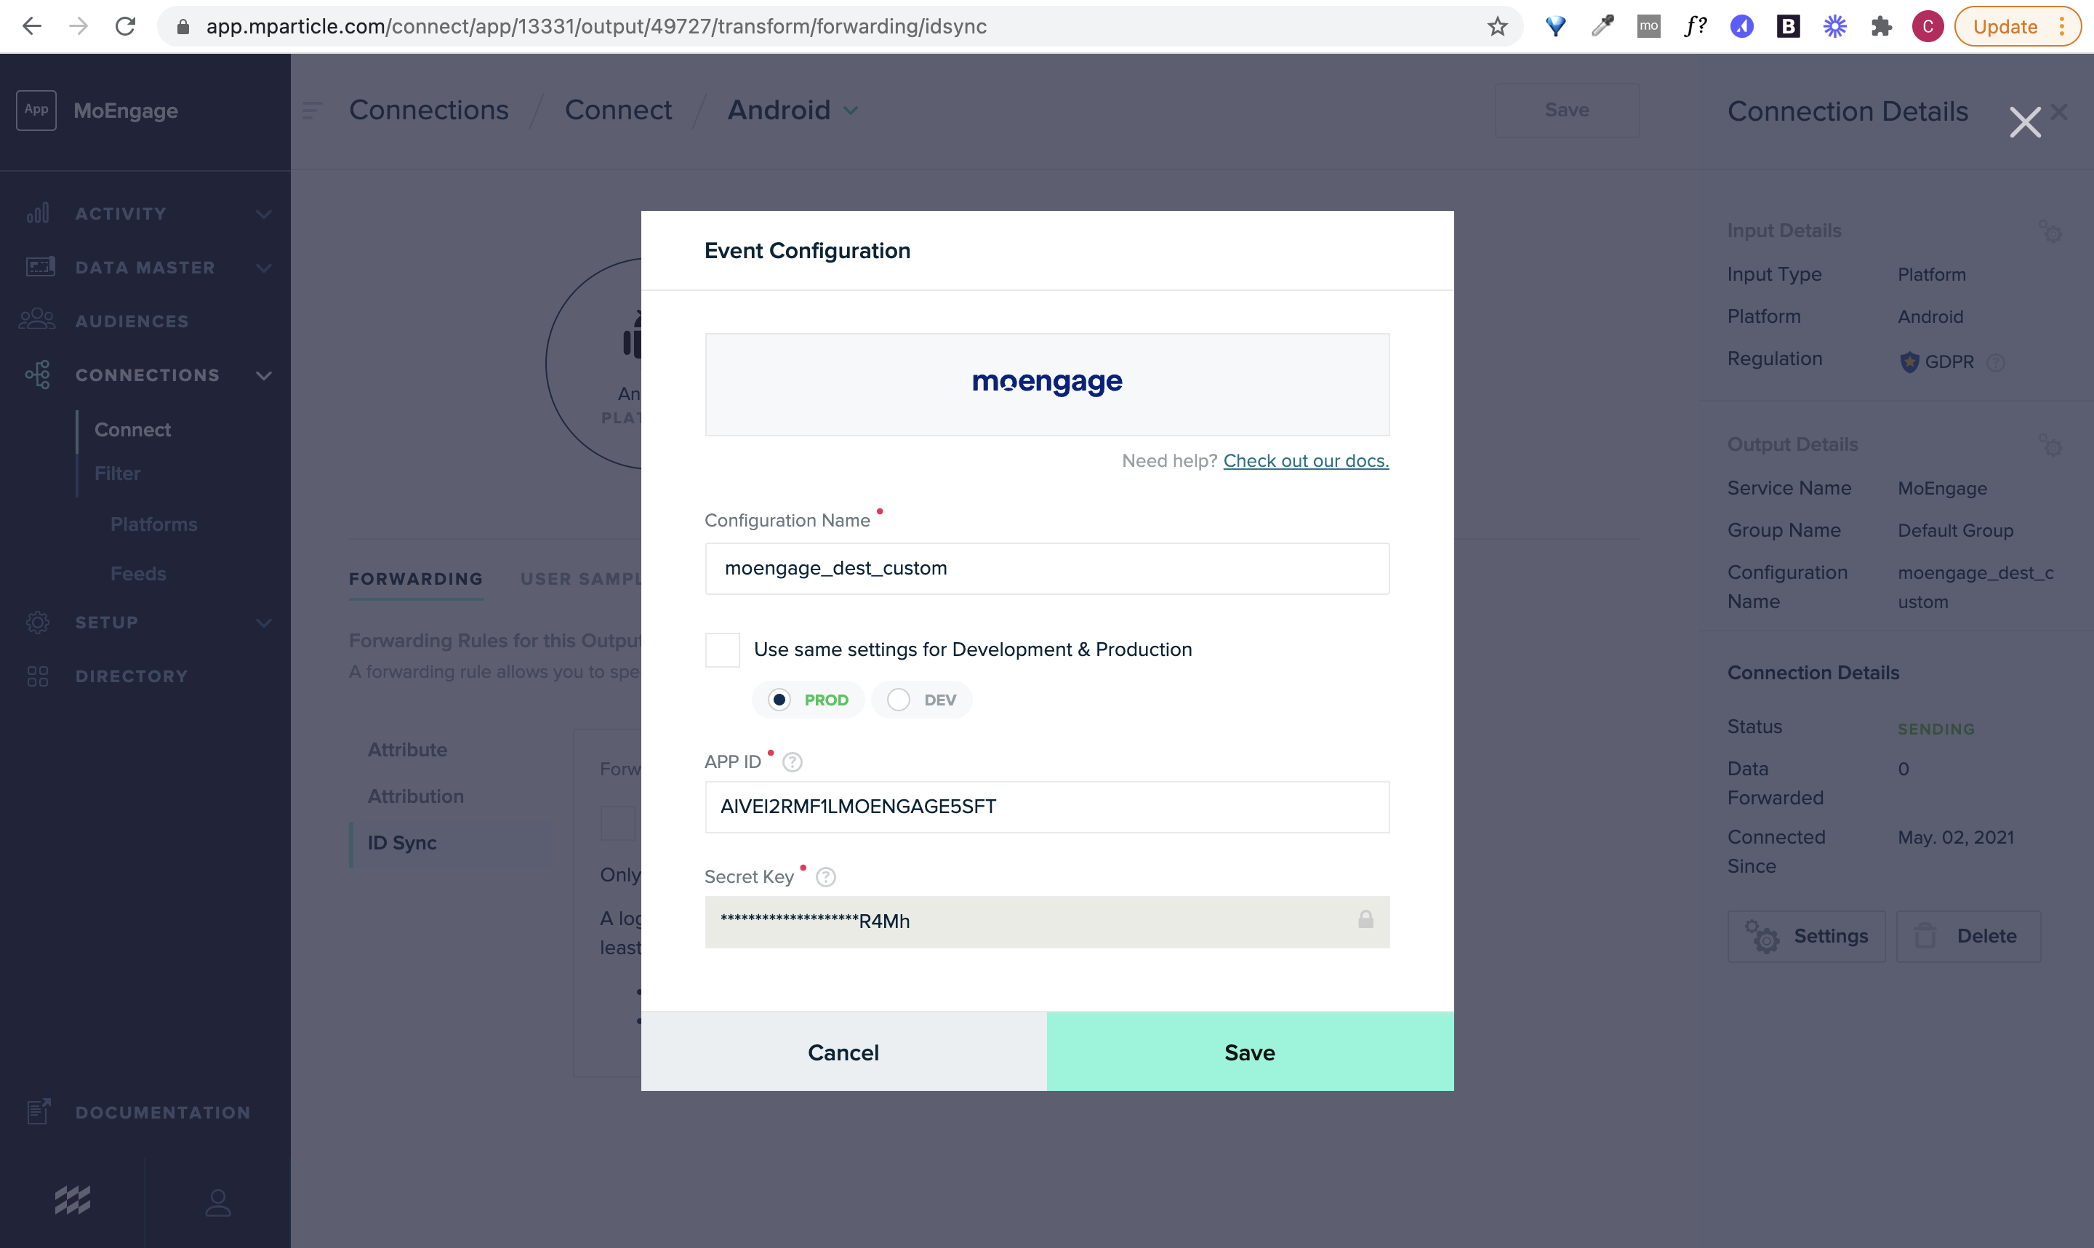Open the blue gem browser extension

pos(1555,26)
